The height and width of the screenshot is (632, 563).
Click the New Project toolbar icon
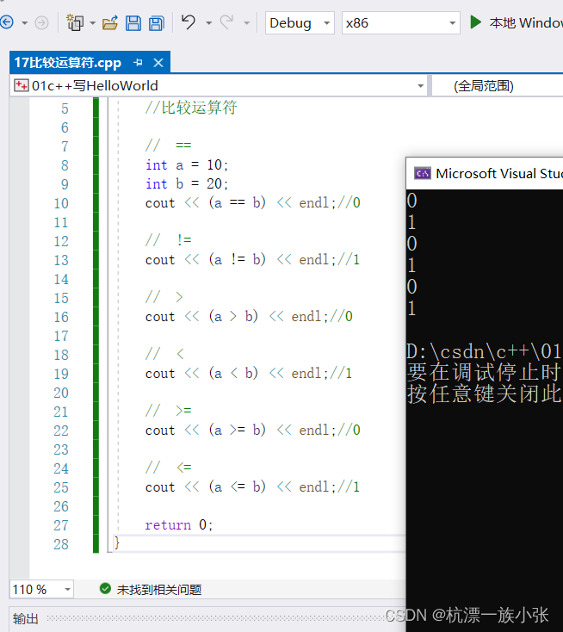pyautogui.click(x=75, y=22)
